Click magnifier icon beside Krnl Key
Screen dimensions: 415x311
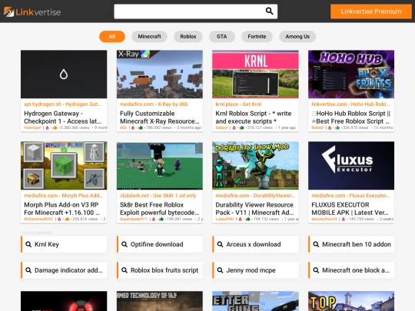point(28,244)
